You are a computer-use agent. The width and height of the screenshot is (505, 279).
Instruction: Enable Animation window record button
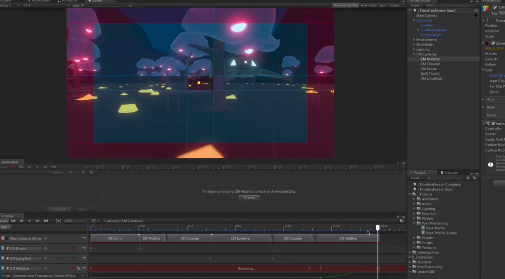[x=13, y=167]
